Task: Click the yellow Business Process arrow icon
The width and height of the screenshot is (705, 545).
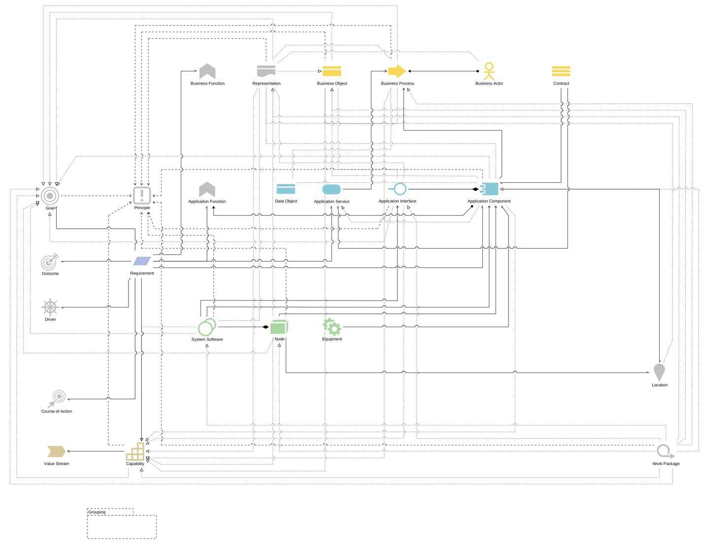Action: coord(397,71)
